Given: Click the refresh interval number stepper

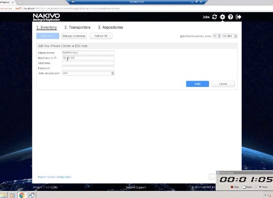Looking at the screenshot, I should tap(219, 36).
